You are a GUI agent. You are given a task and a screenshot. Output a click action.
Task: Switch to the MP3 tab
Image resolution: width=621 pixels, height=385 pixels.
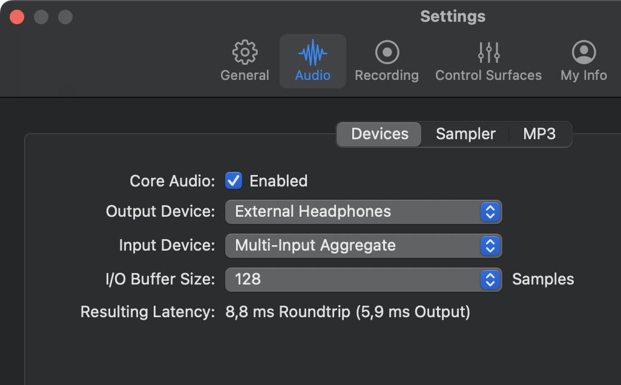pos(539,134)
